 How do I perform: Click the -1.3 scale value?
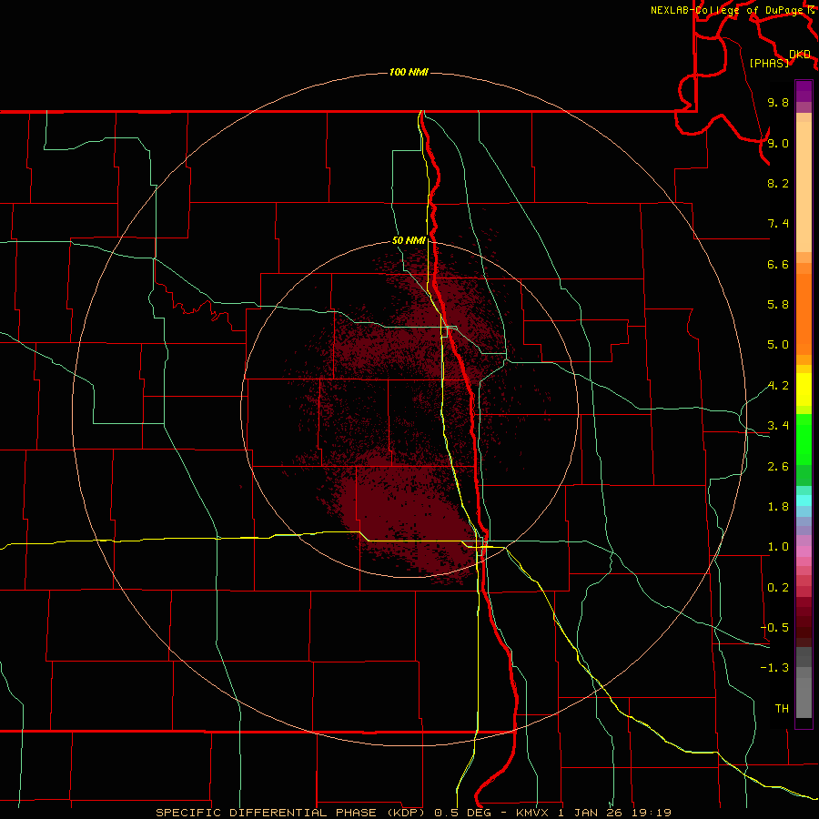[774, 668]
